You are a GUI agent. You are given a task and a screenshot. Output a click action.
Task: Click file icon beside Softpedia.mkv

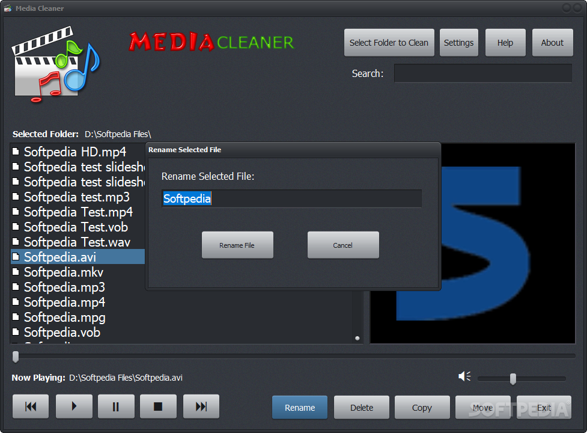point(16,272)
